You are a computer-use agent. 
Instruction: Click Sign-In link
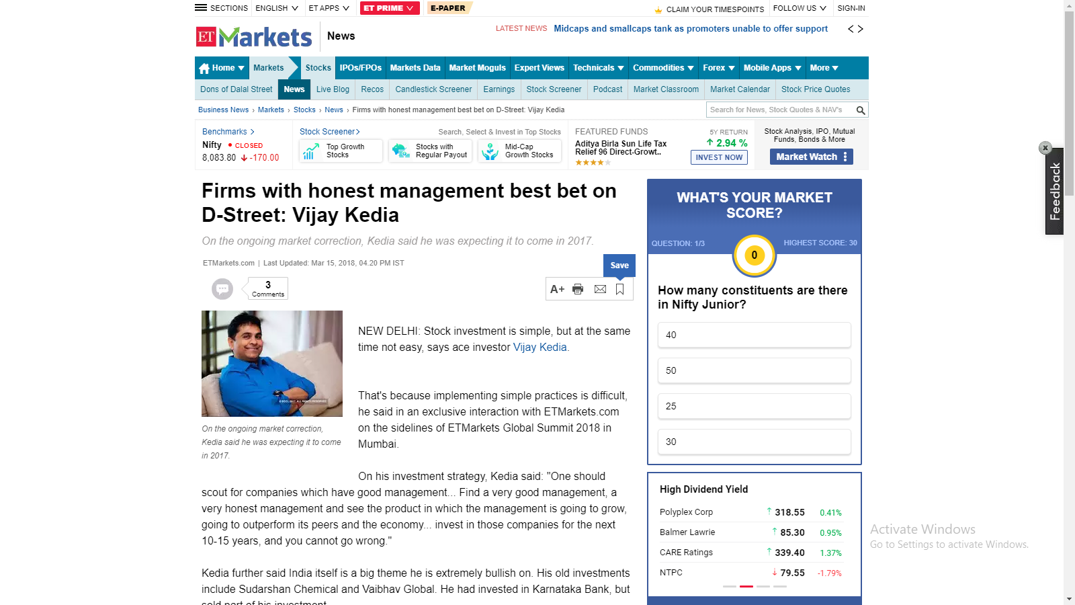(x=851, y=8)
